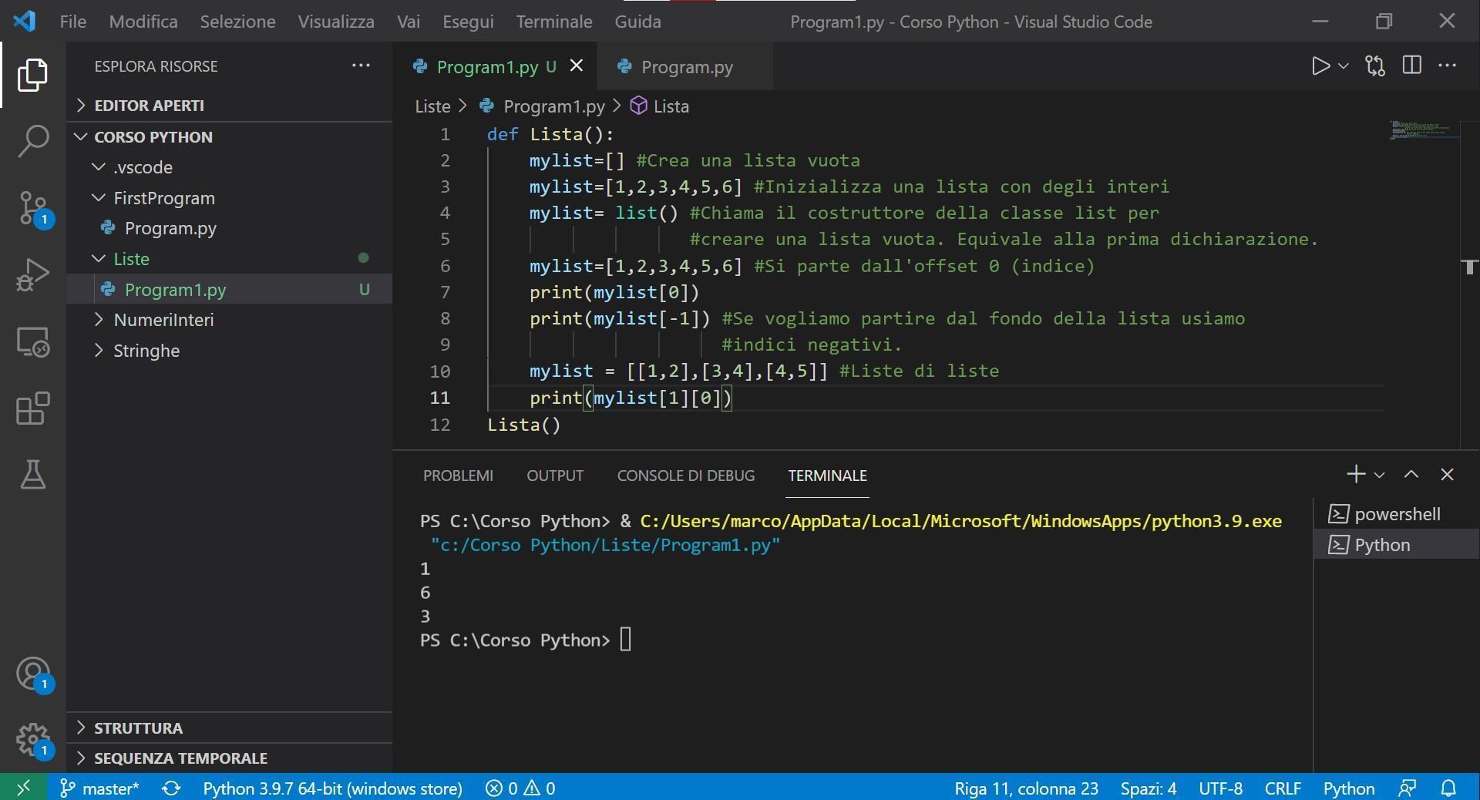Open the Explorer view in activity bar
Image resolution: width=1480 pixels, height=800 pixels.
(32, 75)
